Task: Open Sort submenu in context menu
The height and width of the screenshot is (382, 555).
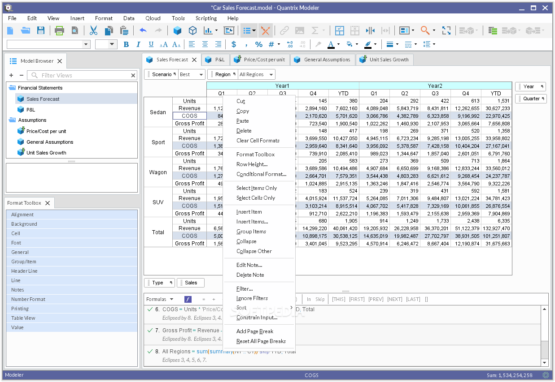Action: point(259,308)
